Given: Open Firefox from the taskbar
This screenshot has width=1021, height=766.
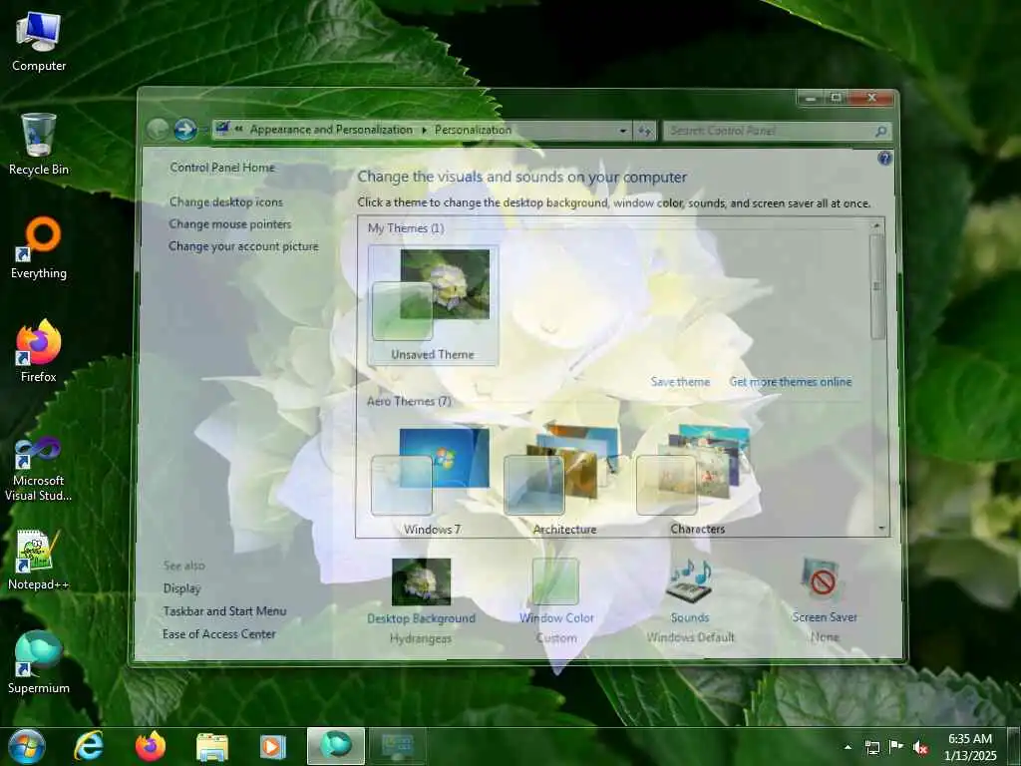Looking at the screenshot, I should 151,746.
